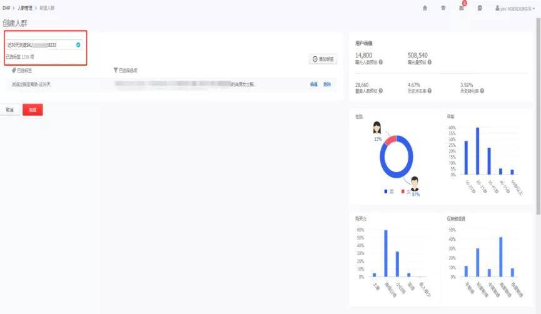This screenshot has width=541, height=314.
Task: Click help icon beside 覆盖人数预估
Action: [x=381, y=91]
